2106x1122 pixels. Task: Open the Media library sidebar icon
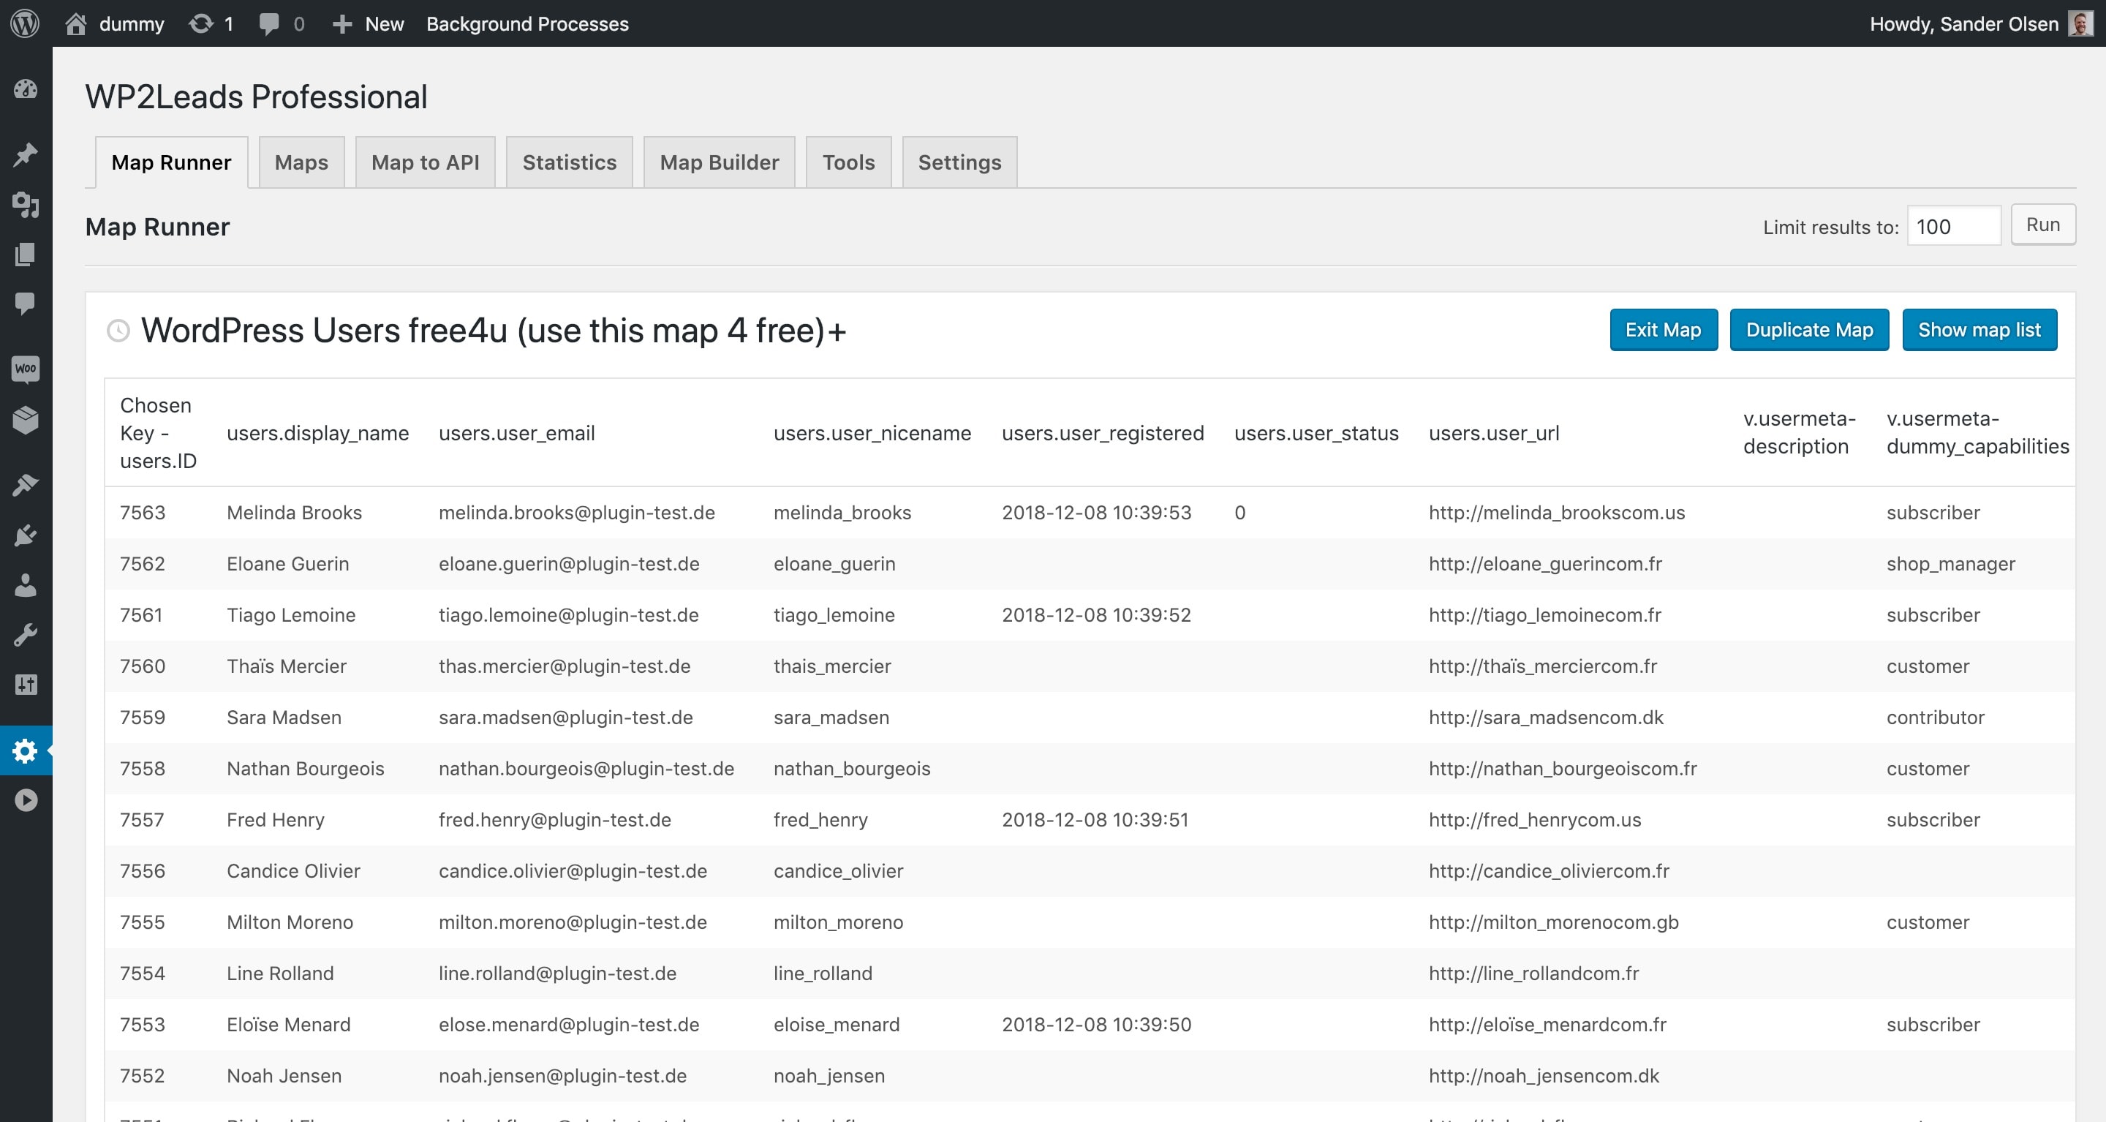(26, 205)
